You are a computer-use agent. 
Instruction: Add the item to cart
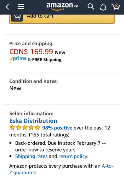pos(62,19)
